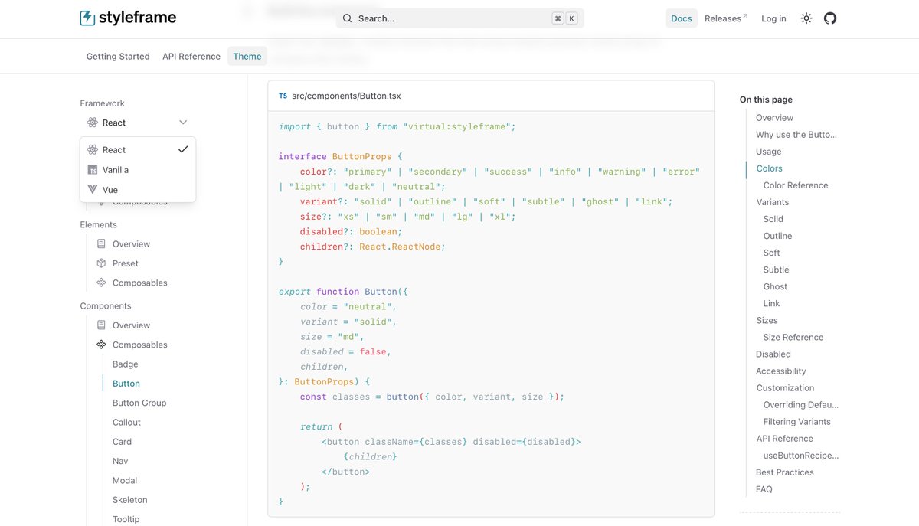Toggle light/dark theme sun icon
This screenshot has height=526, width=919.
tap(806, 18)
